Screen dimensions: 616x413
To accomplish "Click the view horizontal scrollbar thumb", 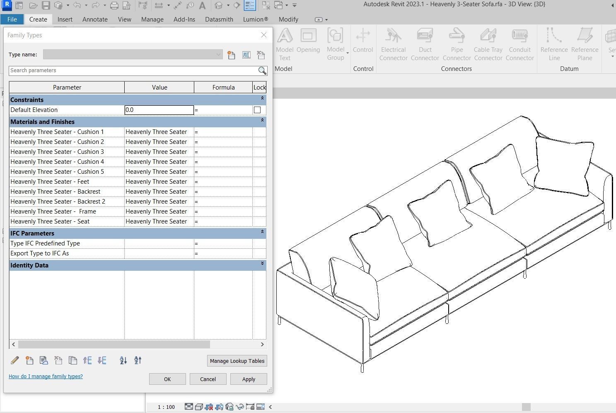I will click(x=526, y=407).
